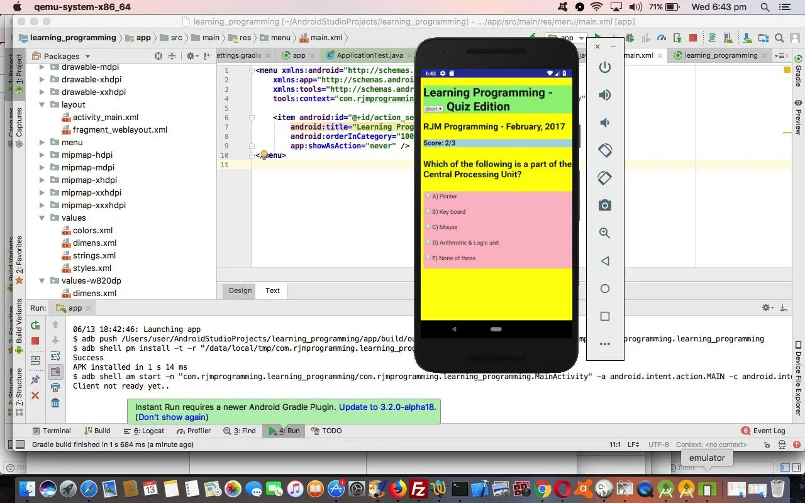Select answer D) Arithmetic & Logic unit
This screenshot has height=503, width=805.
[x=428, y=242]
